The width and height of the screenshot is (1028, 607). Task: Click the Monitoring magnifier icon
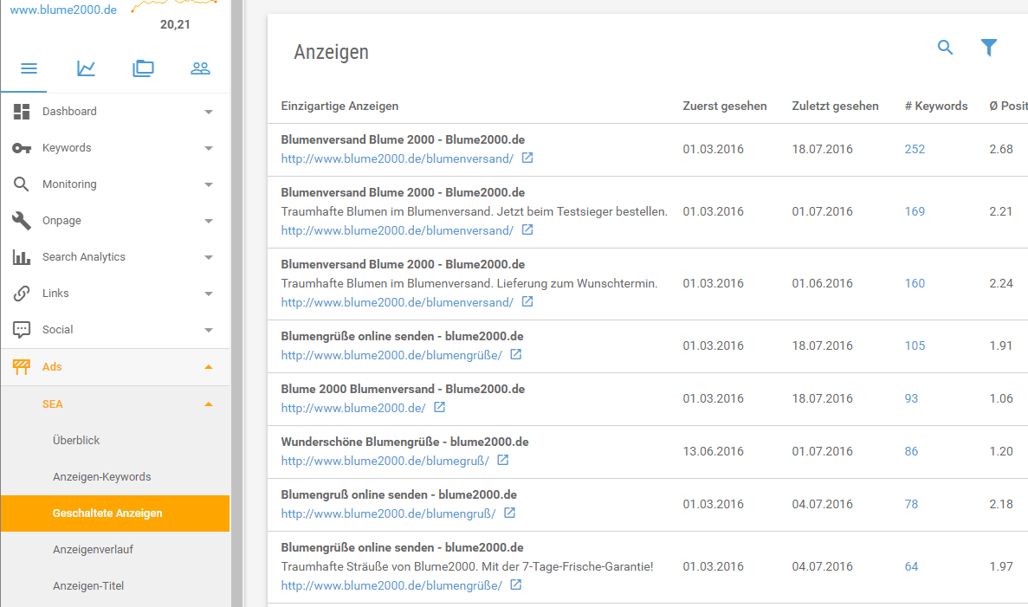tap(22, 184)
